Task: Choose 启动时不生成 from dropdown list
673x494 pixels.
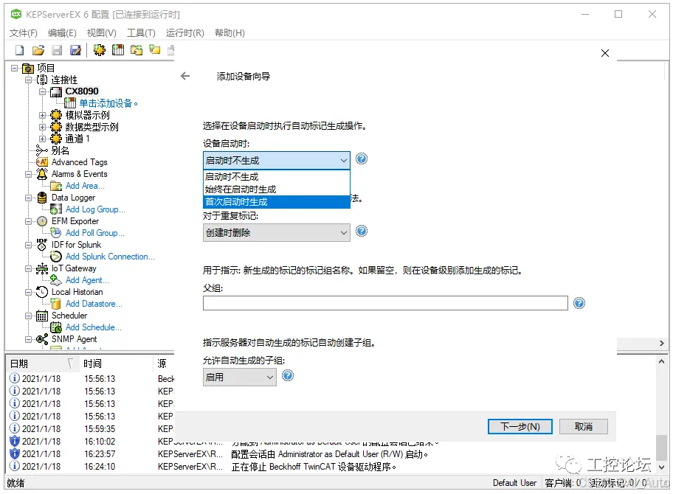Action: click(x=277, y=177)
